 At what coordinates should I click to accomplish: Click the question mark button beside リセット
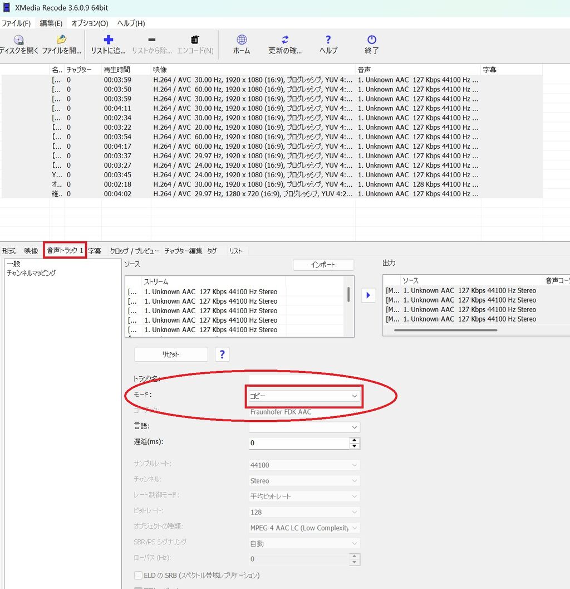(x=222, y=354)
